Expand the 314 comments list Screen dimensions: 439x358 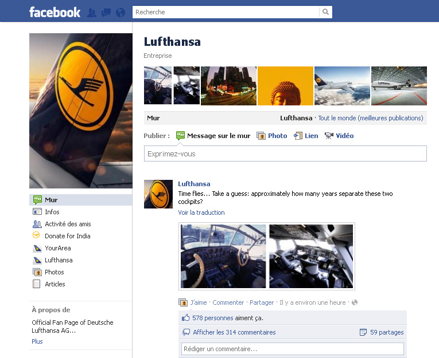point(234,332)
